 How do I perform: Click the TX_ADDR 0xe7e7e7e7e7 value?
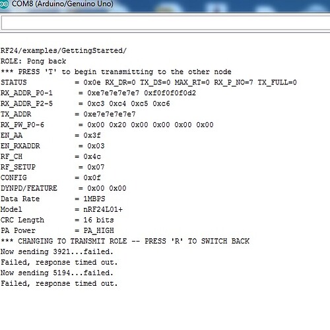coord(110,114)
